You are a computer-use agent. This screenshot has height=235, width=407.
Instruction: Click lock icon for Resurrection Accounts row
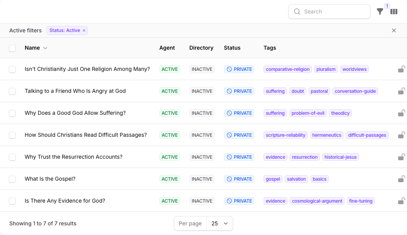(401, 157)
